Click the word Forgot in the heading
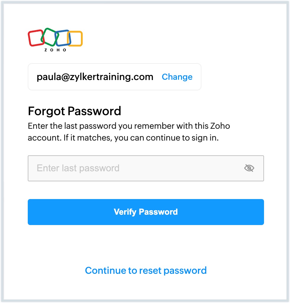290x303 pixels. (46, 111)
